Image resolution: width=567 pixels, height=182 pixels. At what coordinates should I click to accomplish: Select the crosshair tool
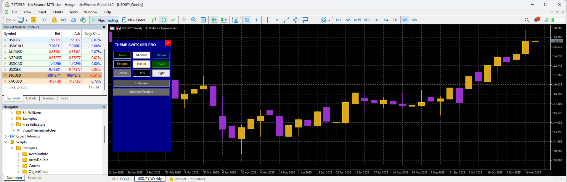(256, 20)
